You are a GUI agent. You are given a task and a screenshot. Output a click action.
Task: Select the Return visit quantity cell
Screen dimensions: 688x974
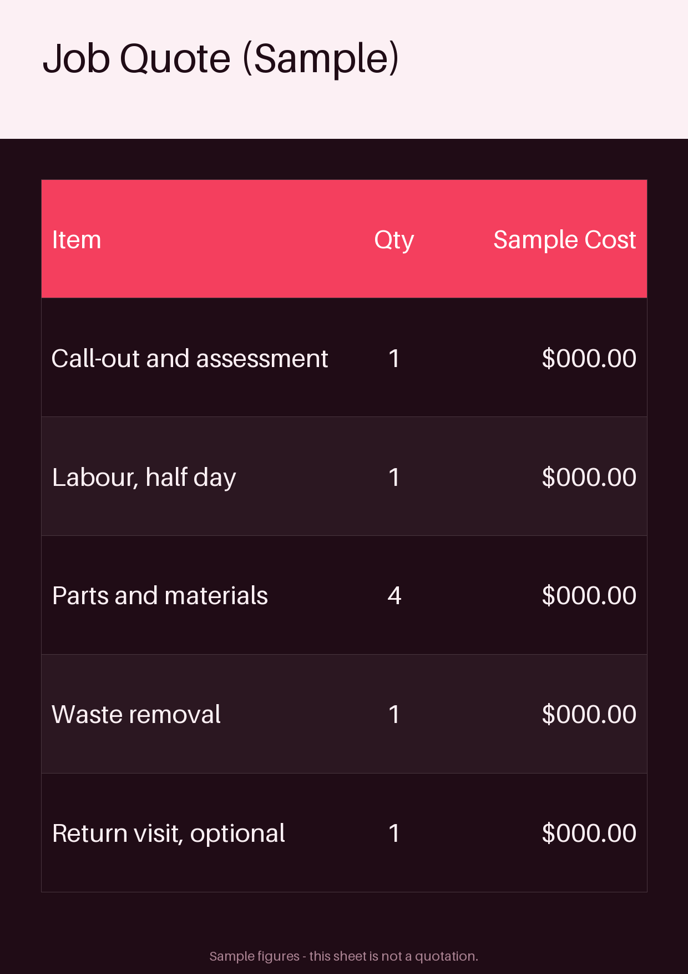(394, 833)
